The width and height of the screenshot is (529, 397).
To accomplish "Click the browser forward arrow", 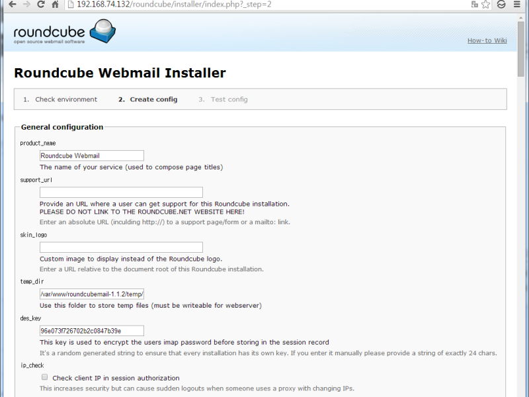I will (26, 5).
